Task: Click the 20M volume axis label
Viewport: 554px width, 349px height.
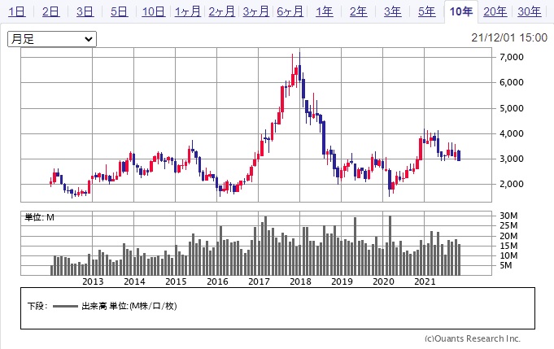Action: point(508,236)
